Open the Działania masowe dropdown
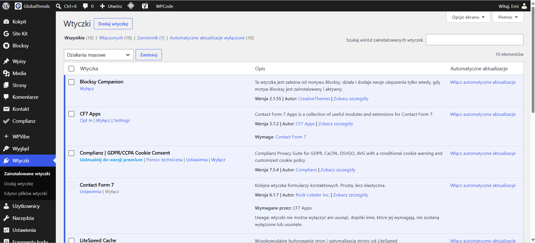 tap(99, 55)
